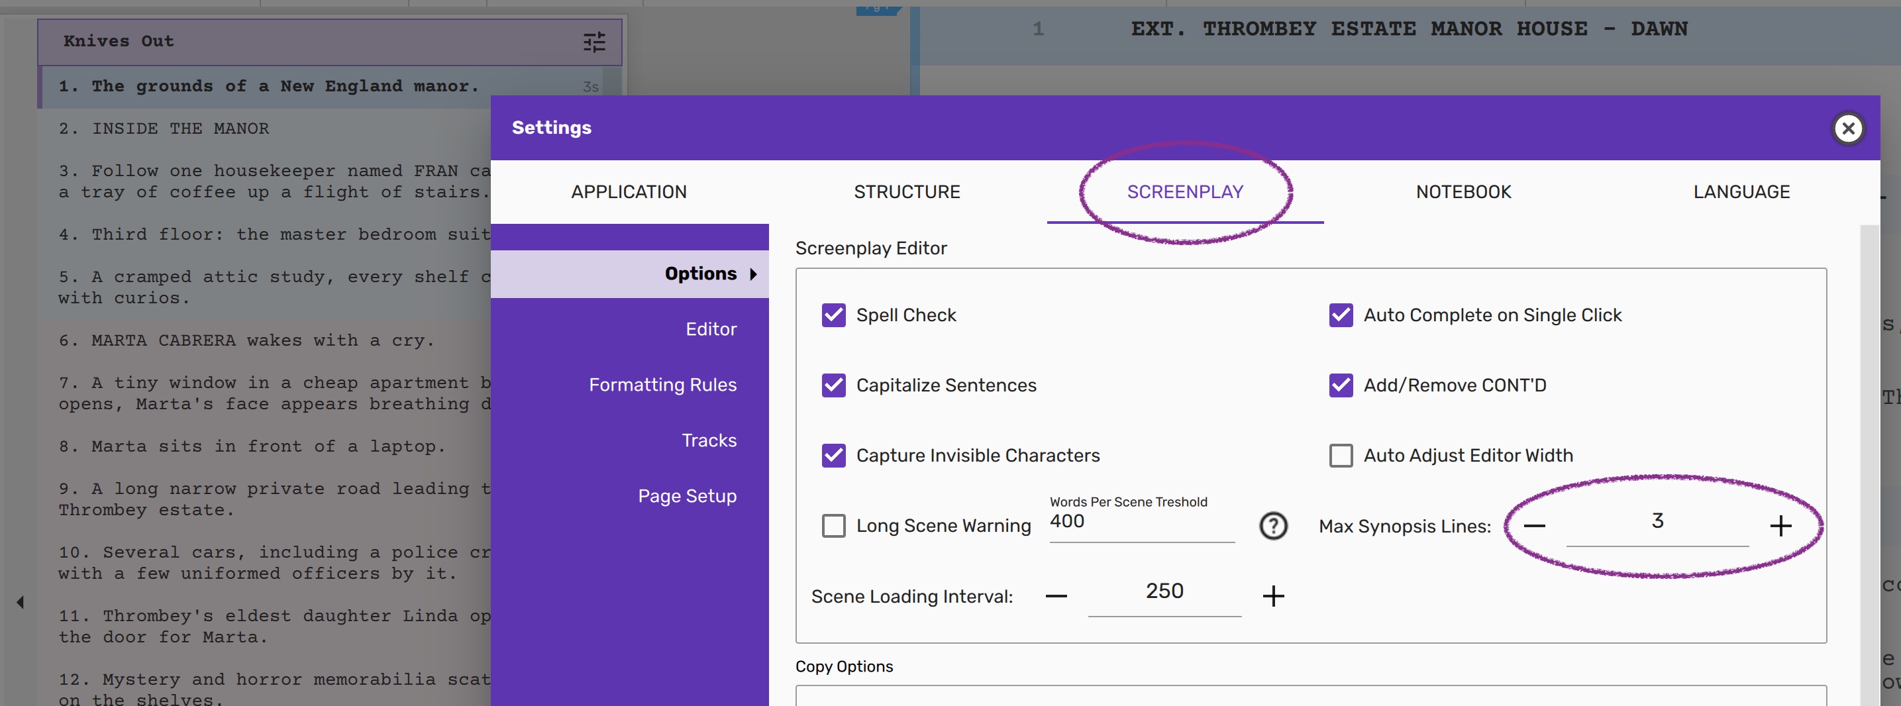This screenshot has width=1901, height=706.
Task: Open the Tracks settings section
Action: (709, 440)
